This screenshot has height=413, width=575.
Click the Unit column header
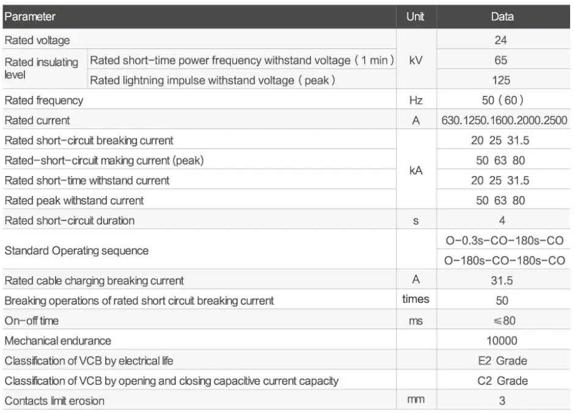(x=415, y=17)
